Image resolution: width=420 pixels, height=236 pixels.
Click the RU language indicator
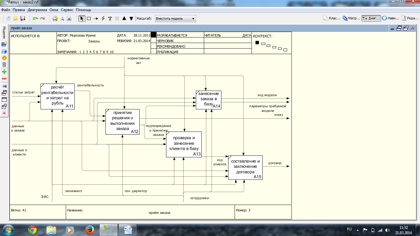tap(349, 229)
